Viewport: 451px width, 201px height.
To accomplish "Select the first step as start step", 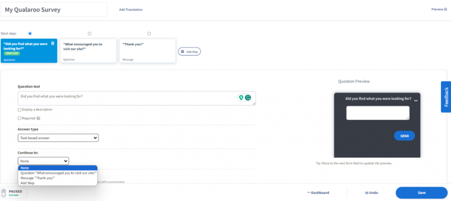I will click(30, 33).
